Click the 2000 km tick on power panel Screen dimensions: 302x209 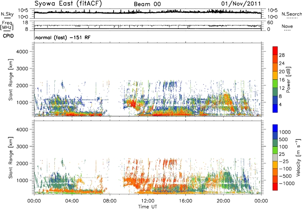(x=22, y=85)
